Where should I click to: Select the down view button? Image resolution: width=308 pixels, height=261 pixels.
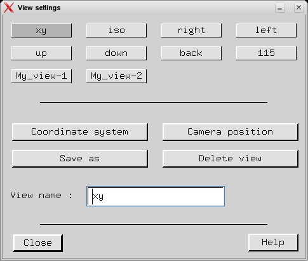coord(116,53)
